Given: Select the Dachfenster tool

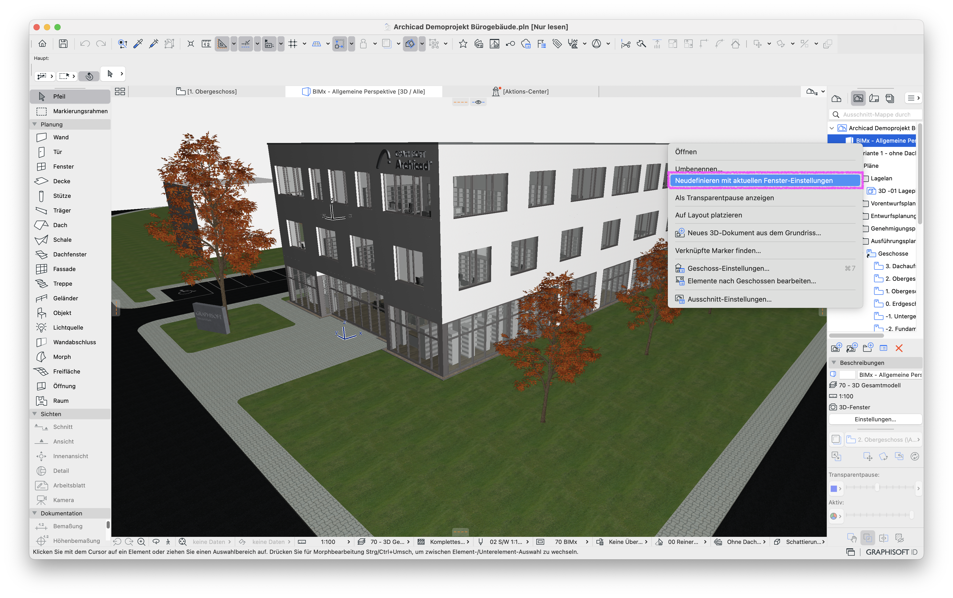Looking at the screenshot, I should click(70, 254).
